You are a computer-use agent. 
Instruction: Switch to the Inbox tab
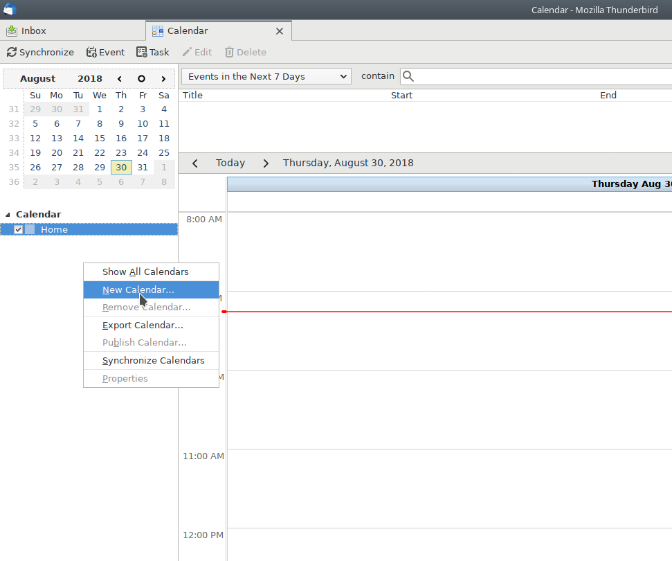coord(33,31)
